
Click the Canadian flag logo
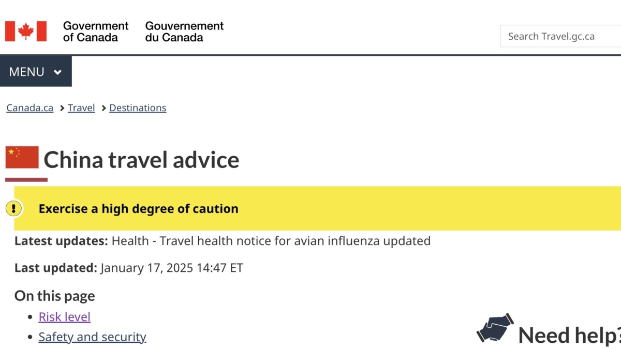coord(26,32)
